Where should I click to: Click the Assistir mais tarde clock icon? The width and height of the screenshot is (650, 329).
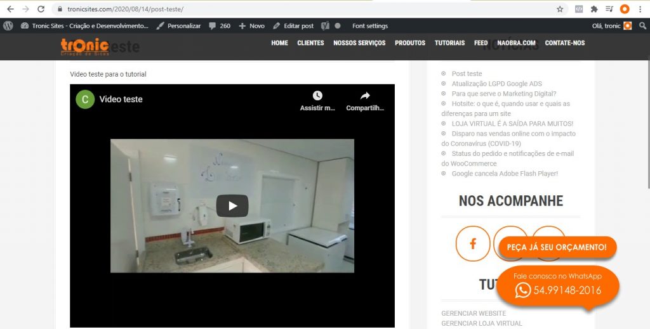point(317,96)
